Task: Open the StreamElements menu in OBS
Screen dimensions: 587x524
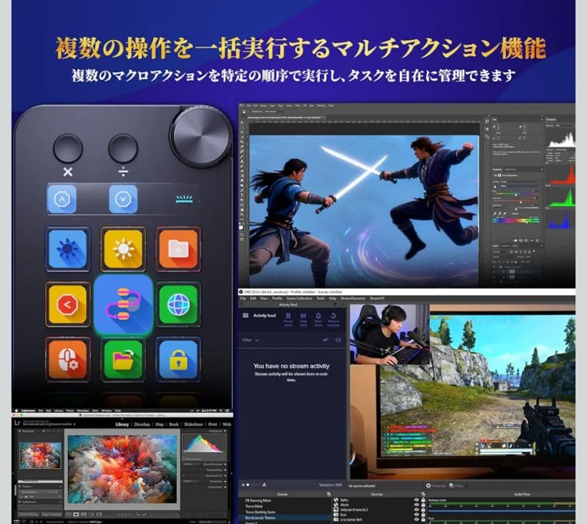Action: [x=353, y=298]
